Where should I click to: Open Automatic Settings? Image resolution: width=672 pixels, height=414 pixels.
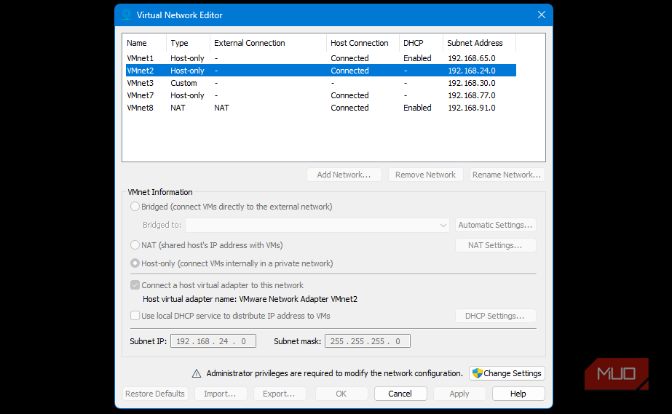click(x=495, y=225)
